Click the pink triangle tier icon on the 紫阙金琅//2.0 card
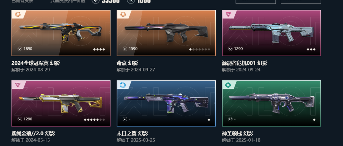343x146 pixels. tap(18, 85)
